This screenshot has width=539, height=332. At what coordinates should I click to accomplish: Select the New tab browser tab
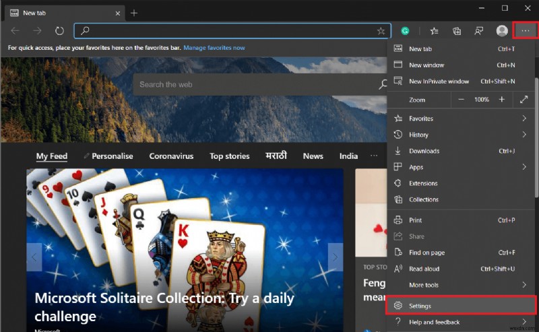coord(65,13)
